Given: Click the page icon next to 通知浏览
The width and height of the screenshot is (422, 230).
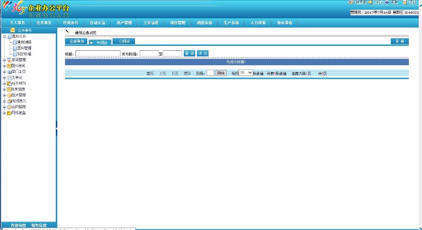Looking at the screenshot, I should coord(15,42).
